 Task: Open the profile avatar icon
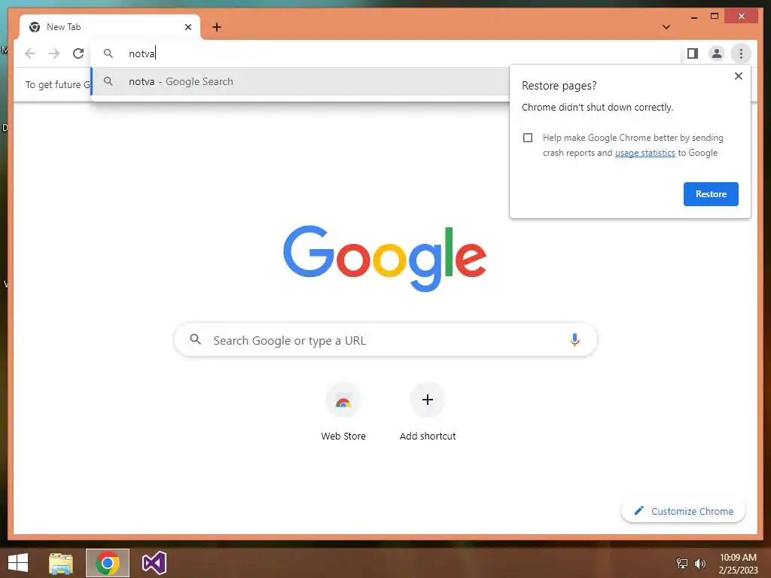(717, 53)
